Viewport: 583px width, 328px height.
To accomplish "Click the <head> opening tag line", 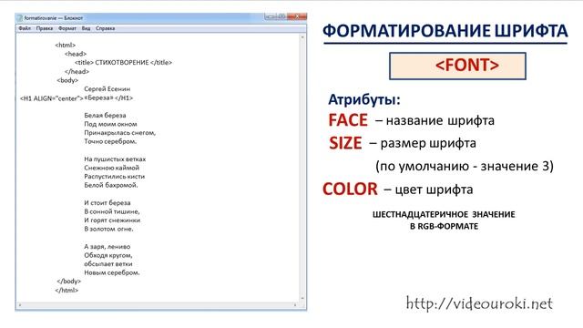I will click(x=75, y=54).
